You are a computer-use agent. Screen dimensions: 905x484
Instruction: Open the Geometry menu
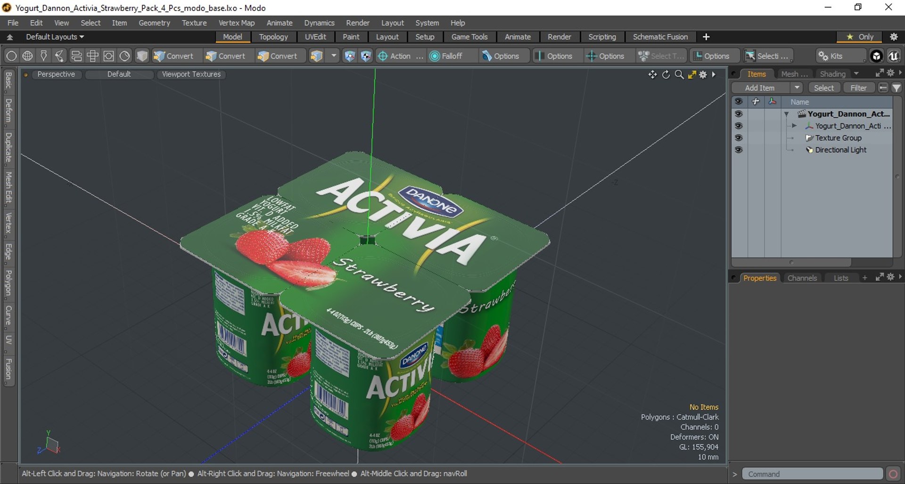154,23
